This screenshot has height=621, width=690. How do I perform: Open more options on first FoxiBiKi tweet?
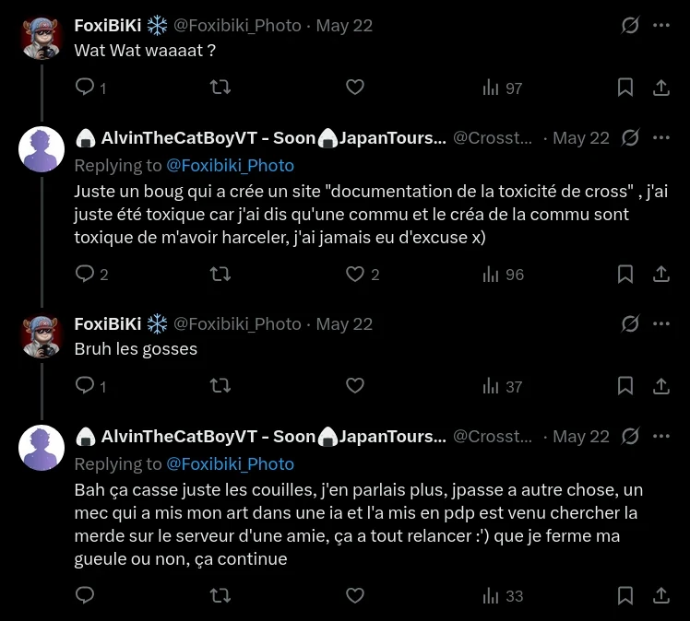661,26
